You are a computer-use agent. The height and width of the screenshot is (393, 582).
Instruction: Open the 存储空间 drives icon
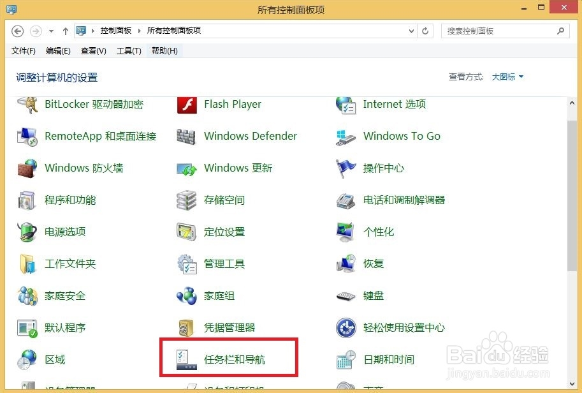click(x=186, y=200)
